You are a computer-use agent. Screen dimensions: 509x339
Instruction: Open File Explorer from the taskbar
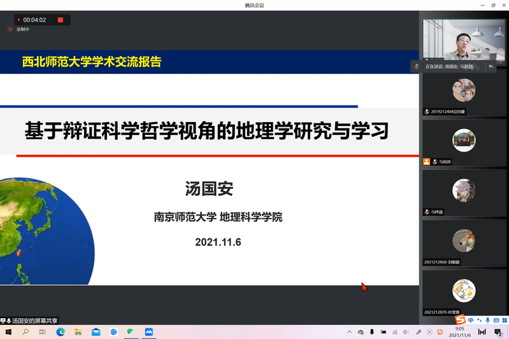(x=78, y=332)
